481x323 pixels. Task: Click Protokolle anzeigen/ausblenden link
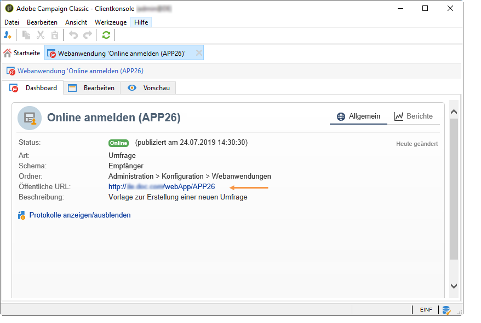click(x=80, y=215)
